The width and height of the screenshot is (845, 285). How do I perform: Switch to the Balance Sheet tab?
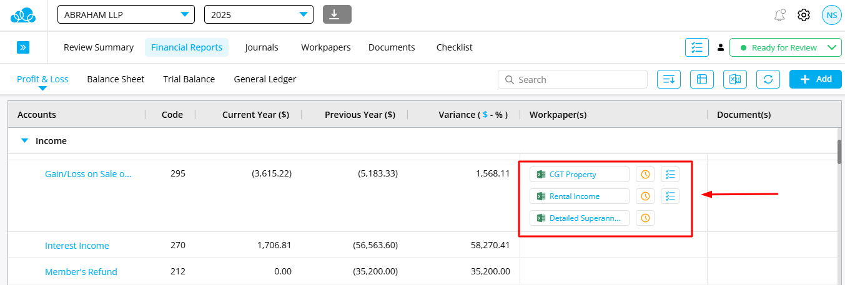(x=116, y=79)
